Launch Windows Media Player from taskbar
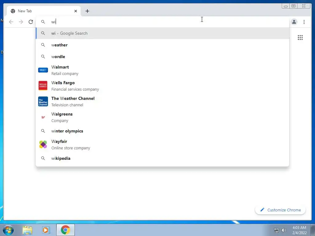 tap(46, 230)
